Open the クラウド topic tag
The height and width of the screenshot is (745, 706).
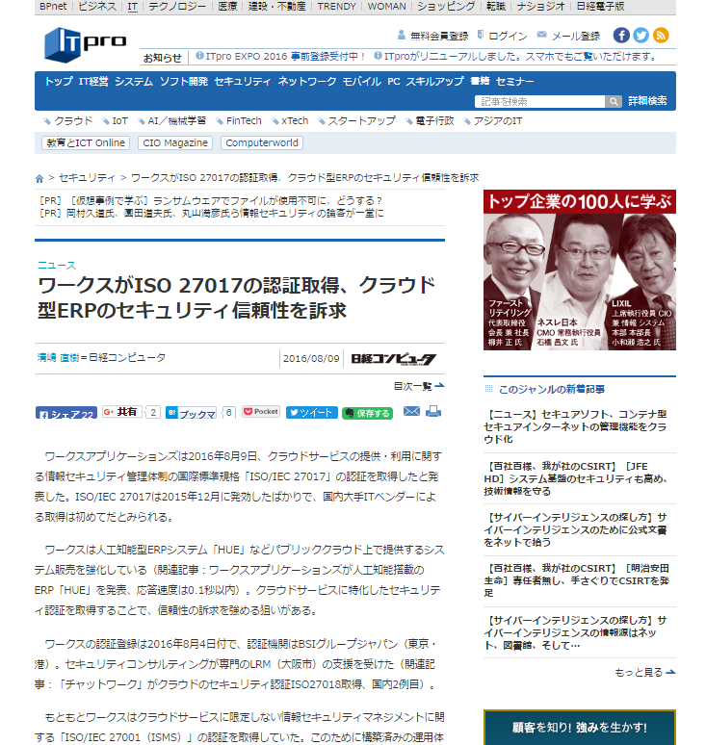73,120
